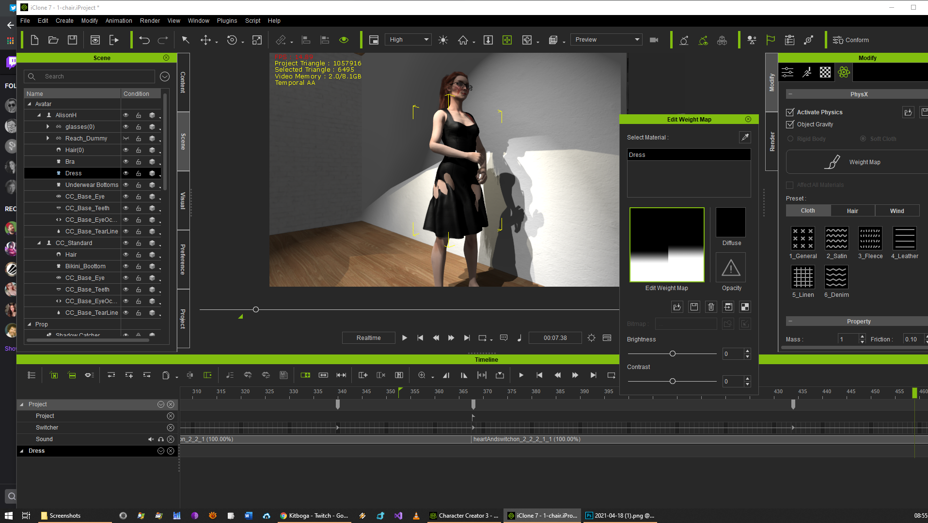Click the green eye visibility toolbar icon

pyautogui.click(x=344, y=40)
